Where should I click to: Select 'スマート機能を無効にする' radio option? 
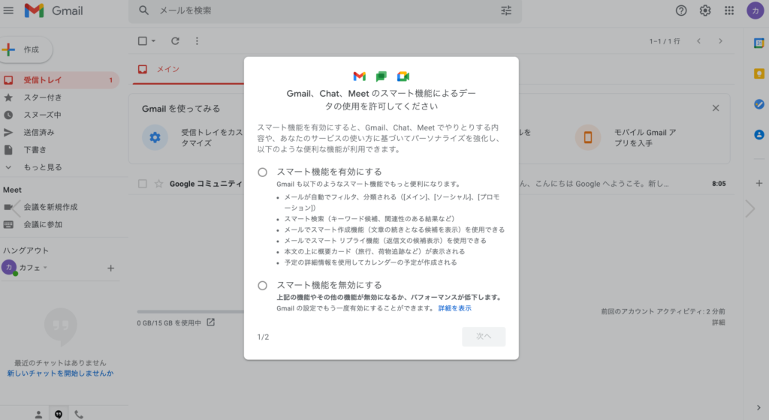coord(262,285)
